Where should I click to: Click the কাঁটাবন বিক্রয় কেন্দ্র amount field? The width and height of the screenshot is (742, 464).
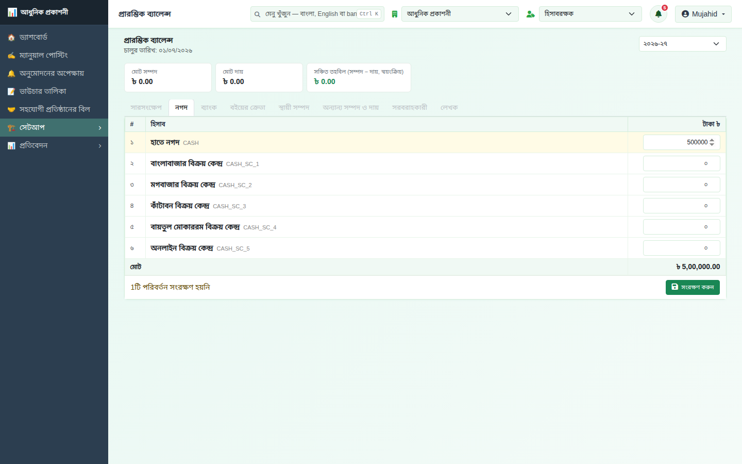tap(682, 206)
